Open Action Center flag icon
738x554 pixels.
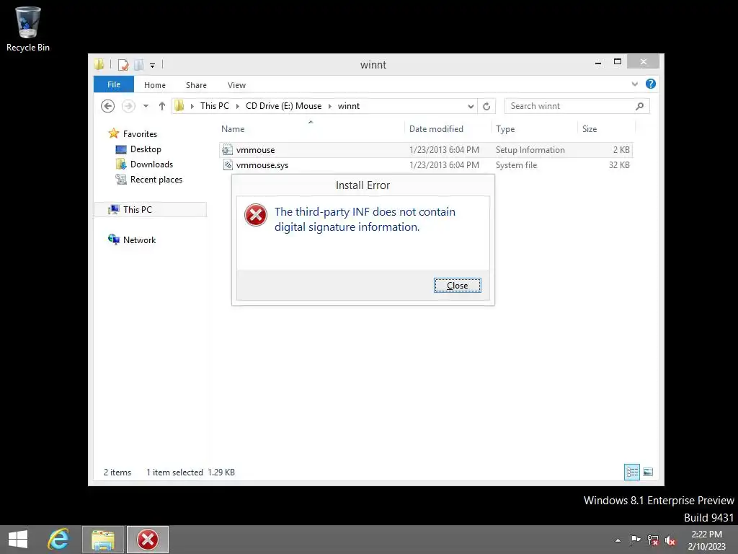(x=635, y=540)
